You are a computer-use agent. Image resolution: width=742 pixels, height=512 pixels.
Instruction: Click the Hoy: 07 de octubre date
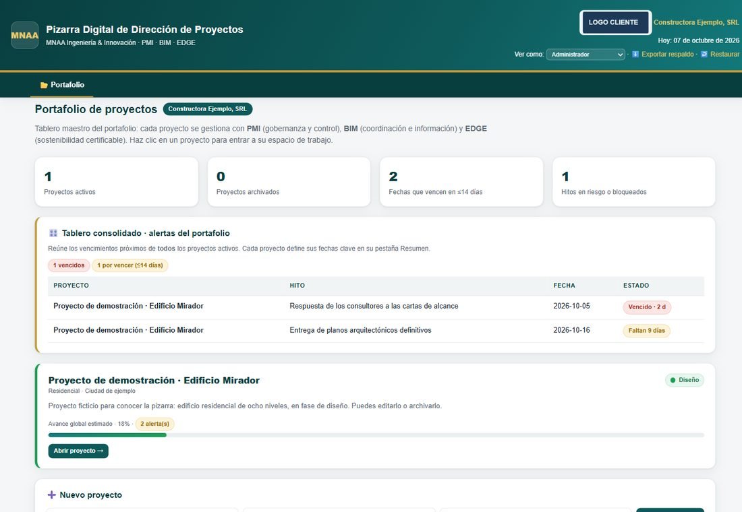pyautogui.click(x=698, y=40)
